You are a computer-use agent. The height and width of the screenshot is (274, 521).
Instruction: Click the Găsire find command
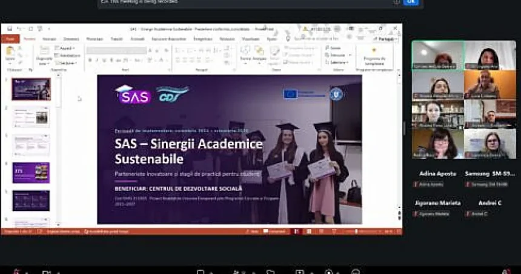tap(333, 48)
